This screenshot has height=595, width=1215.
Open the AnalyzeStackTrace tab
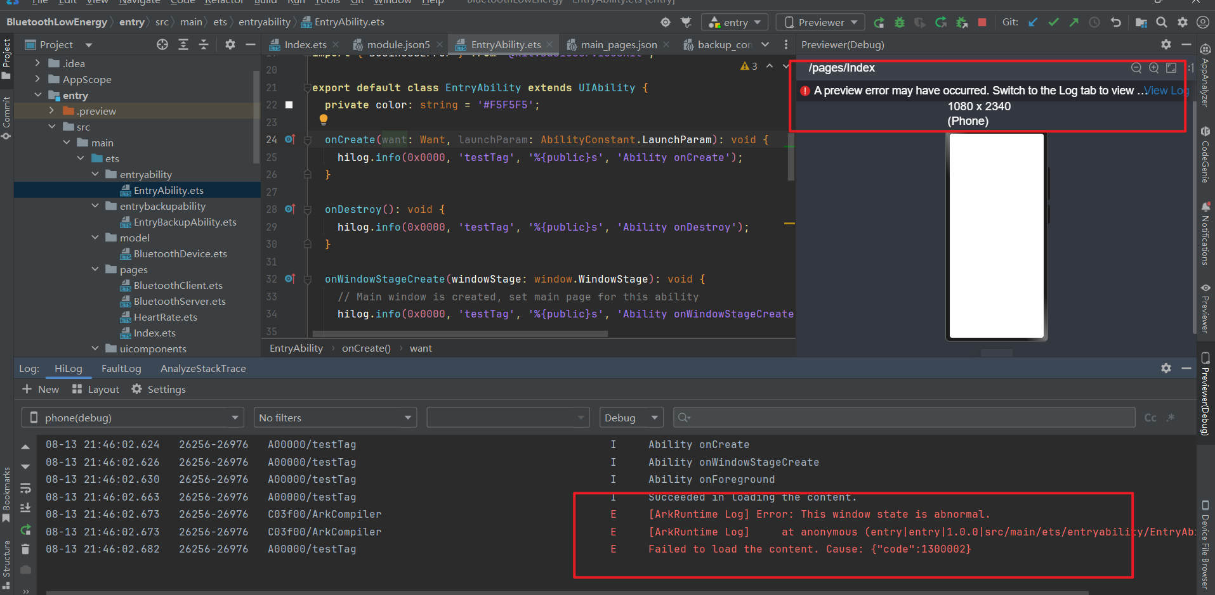(203, 368)
